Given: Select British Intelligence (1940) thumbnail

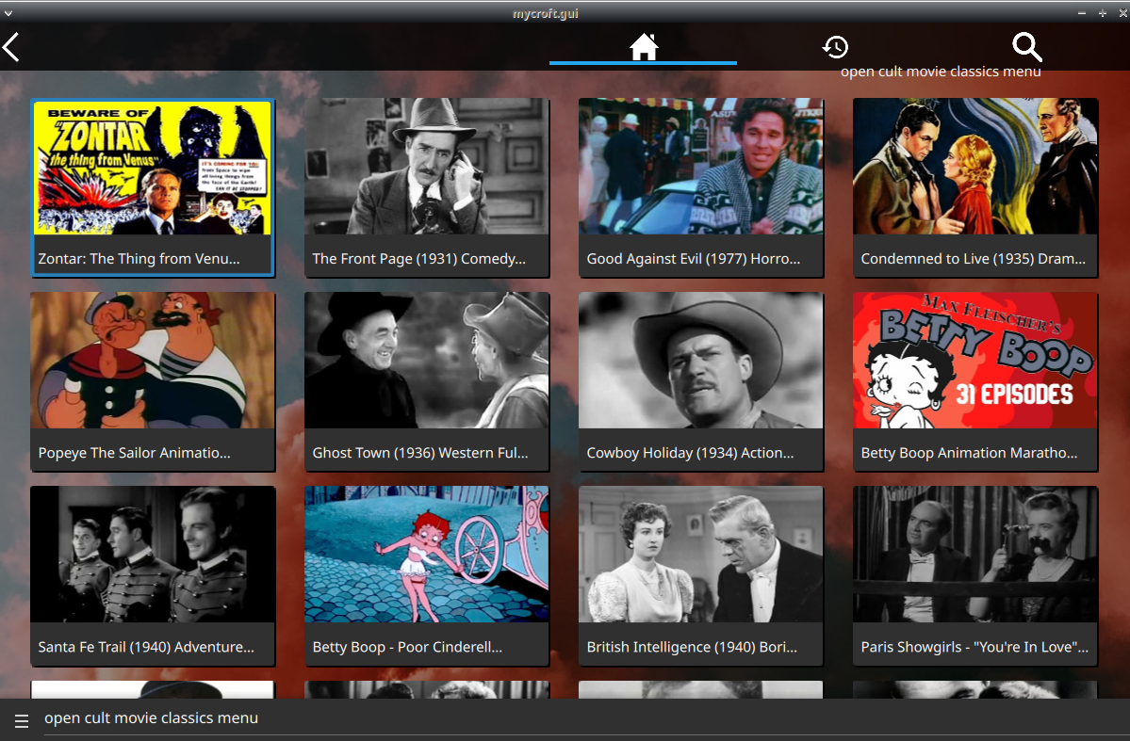Looking at the screenshot, I should tap(701, 555).
